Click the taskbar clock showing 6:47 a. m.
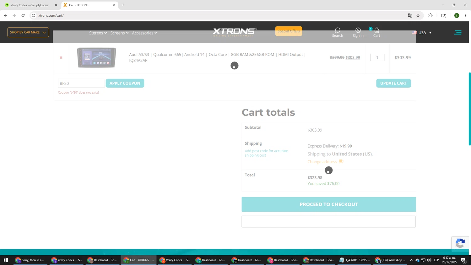The image size is (471, 265). (449, 260)
